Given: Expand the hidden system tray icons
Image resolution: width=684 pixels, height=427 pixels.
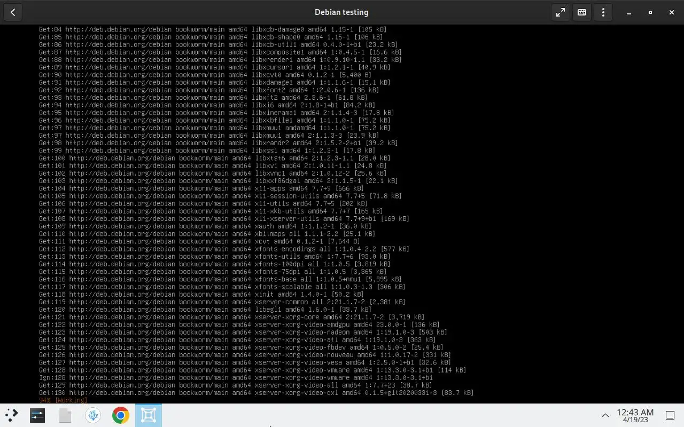Looking at the screenshot, I should click(605, 415).
